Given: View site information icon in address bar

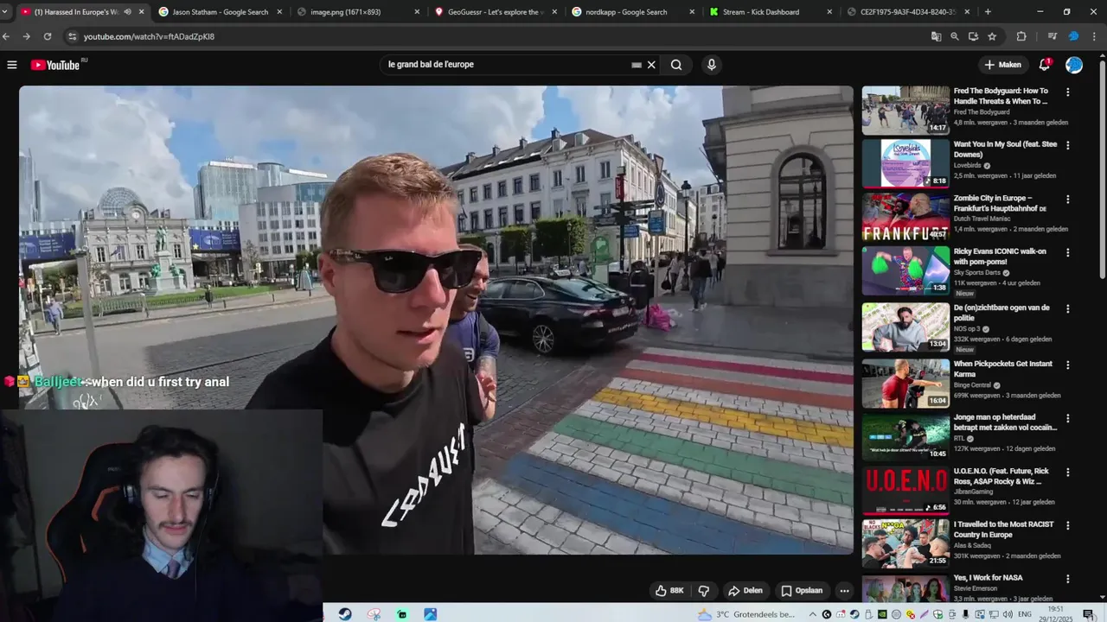Looking at the screenshot, I should 72,36.
